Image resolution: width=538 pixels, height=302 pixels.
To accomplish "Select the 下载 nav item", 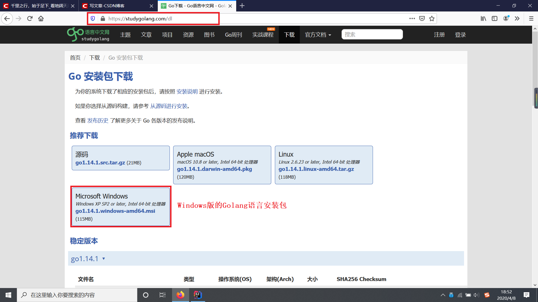I will (x=289, y=35).
